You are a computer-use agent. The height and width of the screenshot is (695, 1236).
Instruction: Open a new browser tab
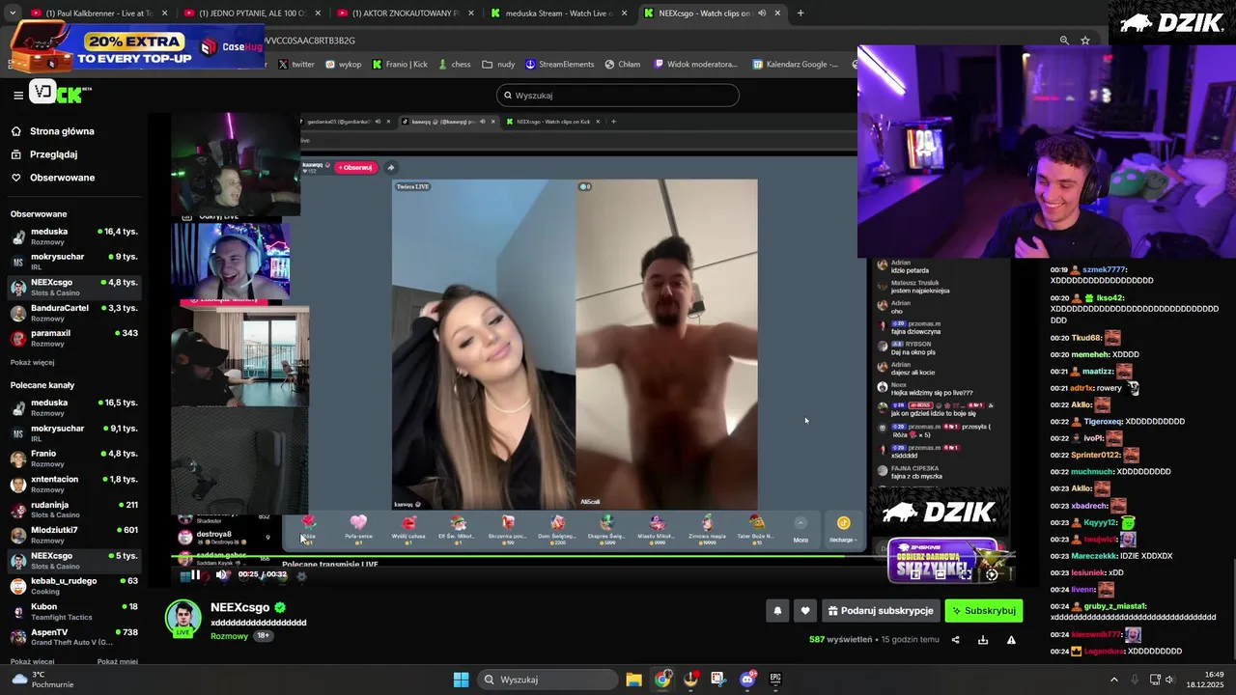[801, 14]
